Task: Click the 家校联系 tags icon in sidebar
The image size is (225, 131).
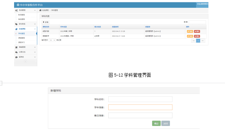Action: point(16,24)
